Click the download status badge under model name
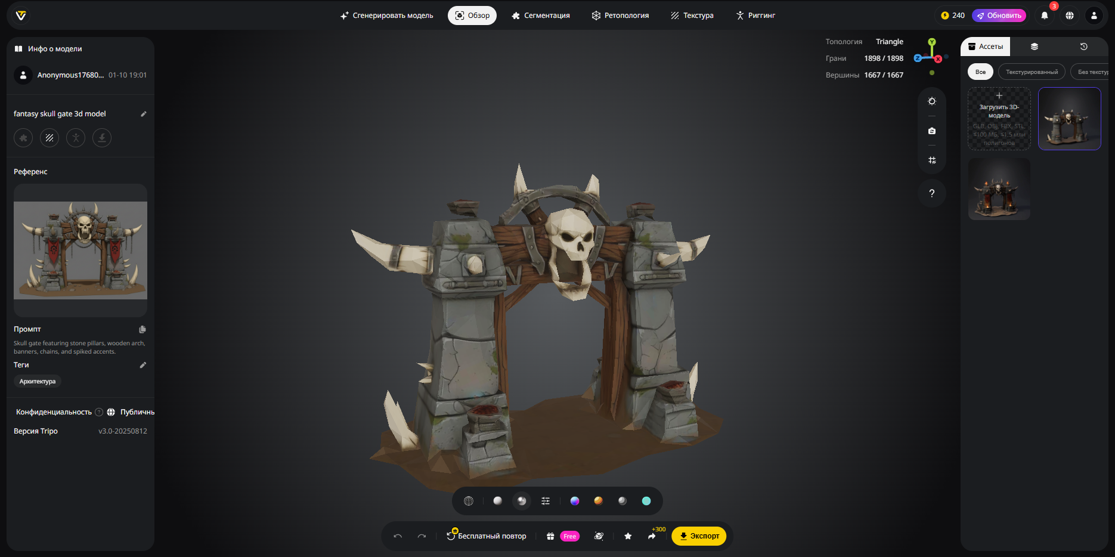1115x557 pixels. 102,138
